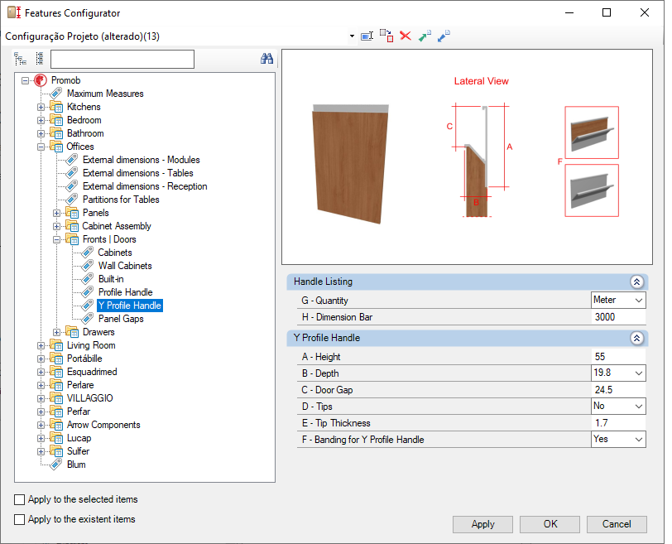
Task: Click the tag icon beside Maximum Measures
Action: click(56, 93)
